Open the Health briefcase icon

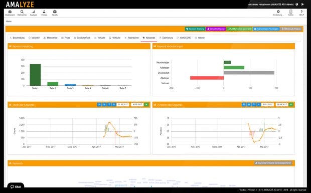(55, 13)
